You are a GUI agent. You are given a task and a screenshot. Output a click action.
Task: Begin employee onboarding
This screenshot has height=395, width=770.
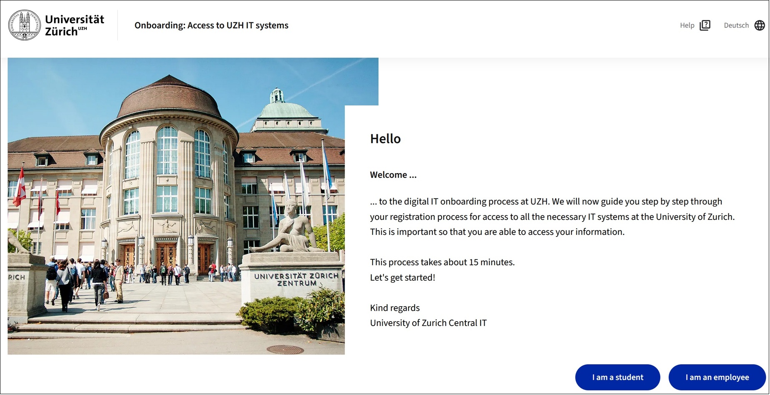(717, 377)
